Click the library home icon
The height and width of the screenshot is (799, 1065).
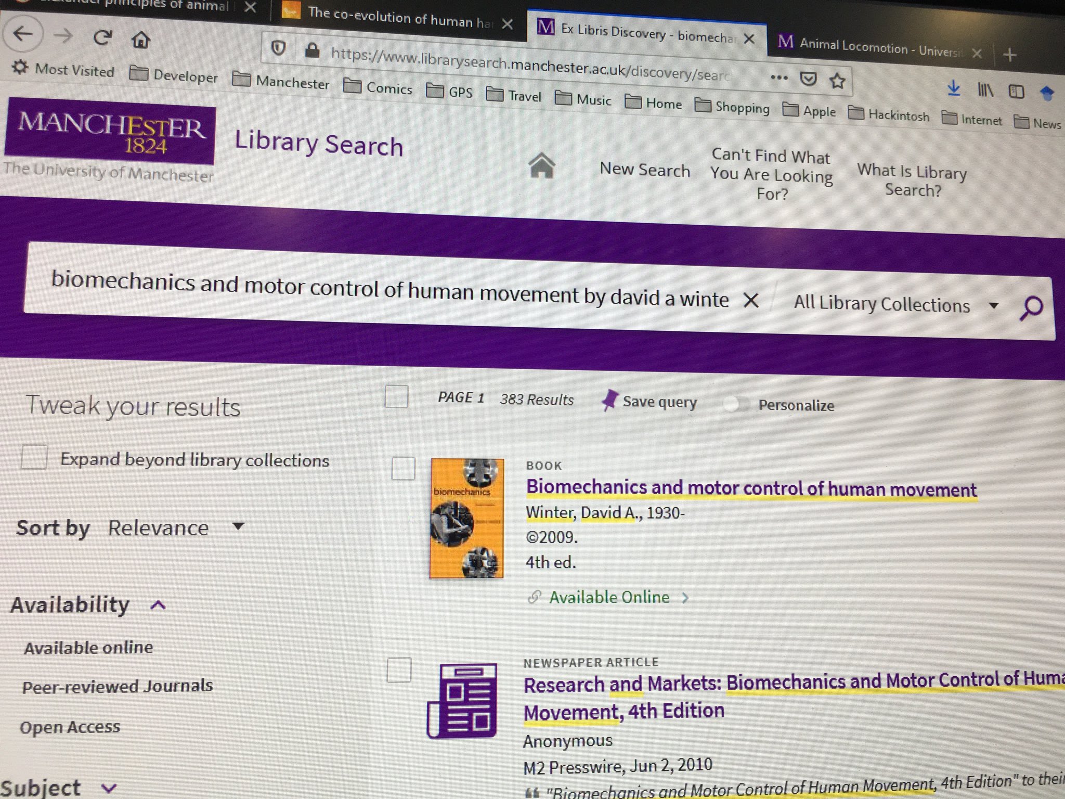(x=541, y=166)
